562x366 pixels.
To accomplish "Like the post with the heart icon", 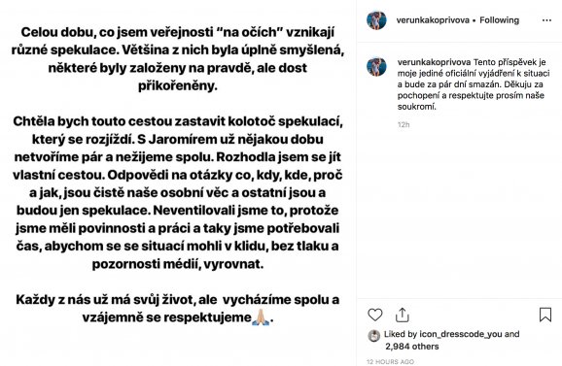I will 375,315.
